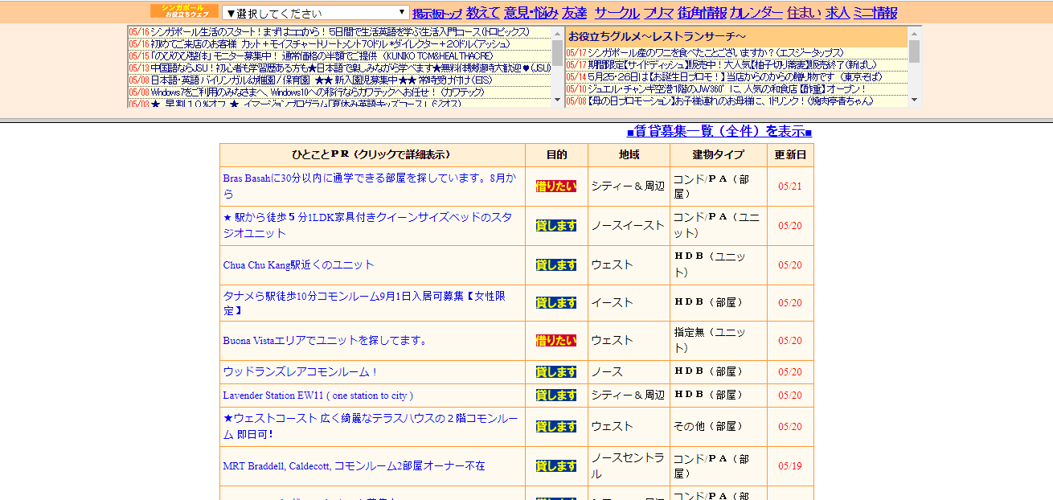Viewport: 1053px width, 500px height.
Task: Click the 借りたい badge on Bras Basah row
Action: 556,186
